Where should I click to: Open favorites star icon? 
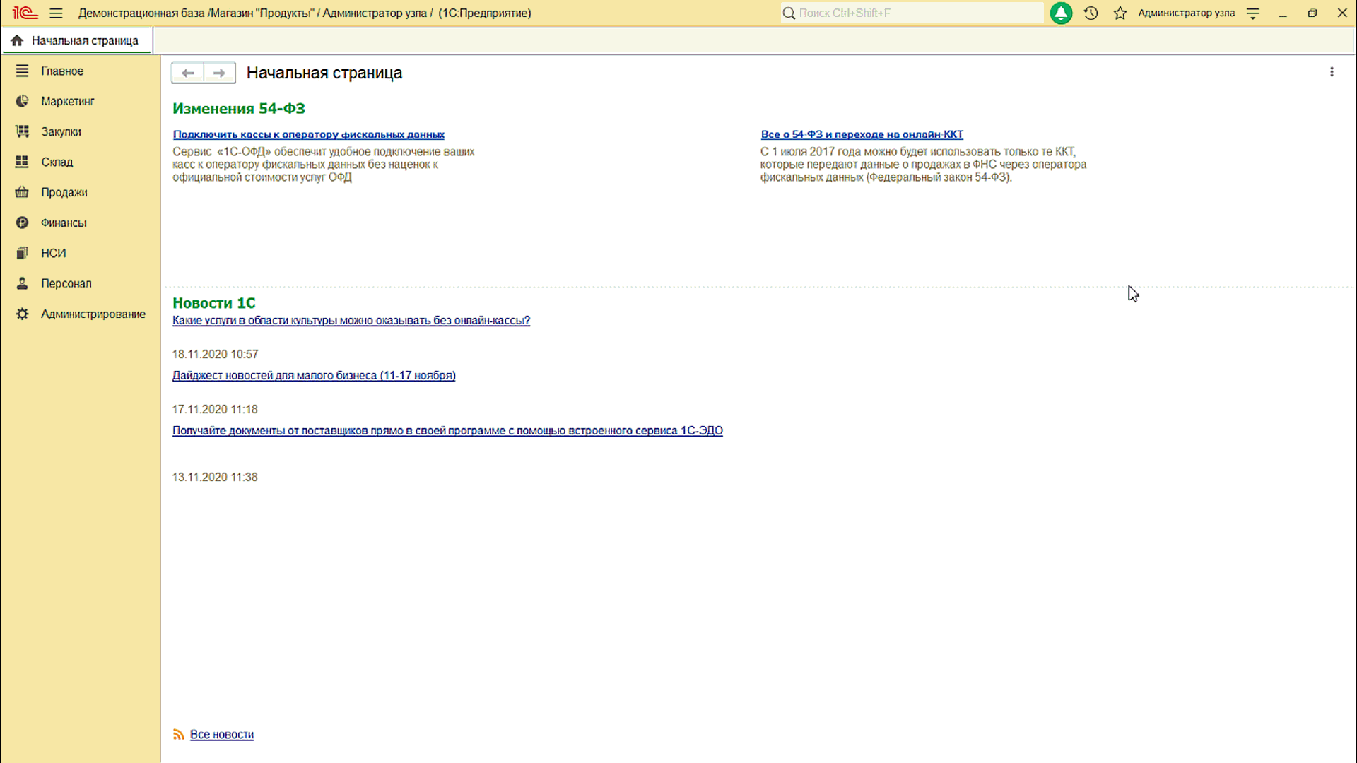click(1120, 13)
